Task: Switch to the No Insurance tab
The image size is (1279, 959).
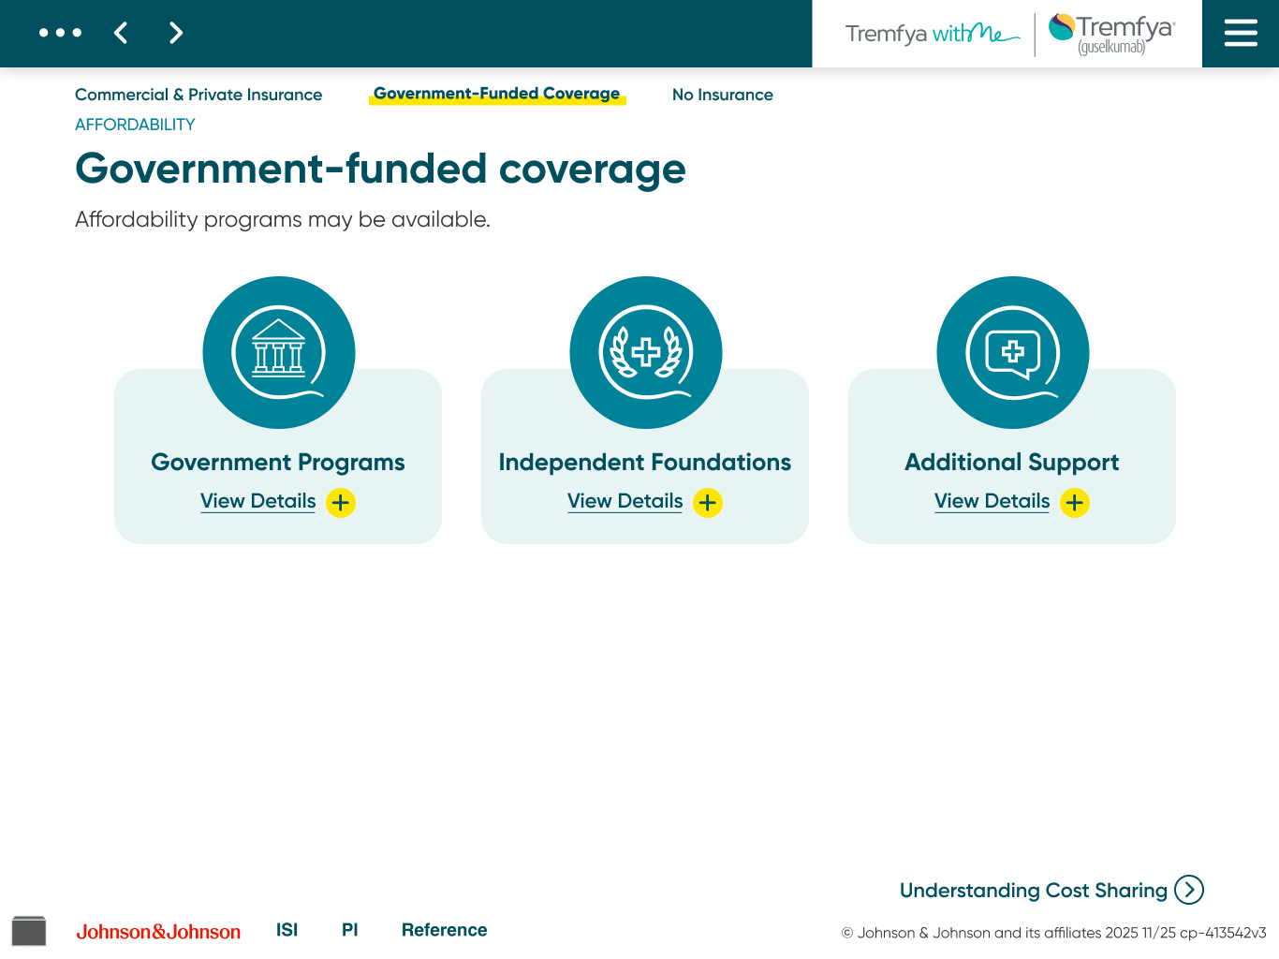Action: click(x=722, y=95)
